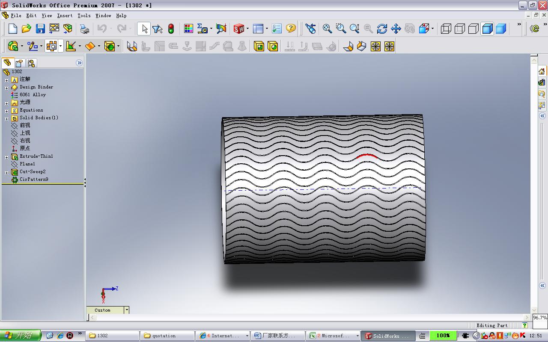
Task: Click the red highlighted groove edge
Action: pos(367,156)
